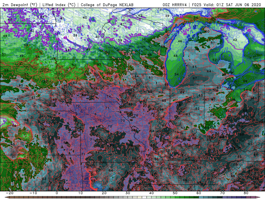This screenshot has width=265, height=199.
Task: Click the 74 dewpoint value on the map
Action: click(109, 96)
